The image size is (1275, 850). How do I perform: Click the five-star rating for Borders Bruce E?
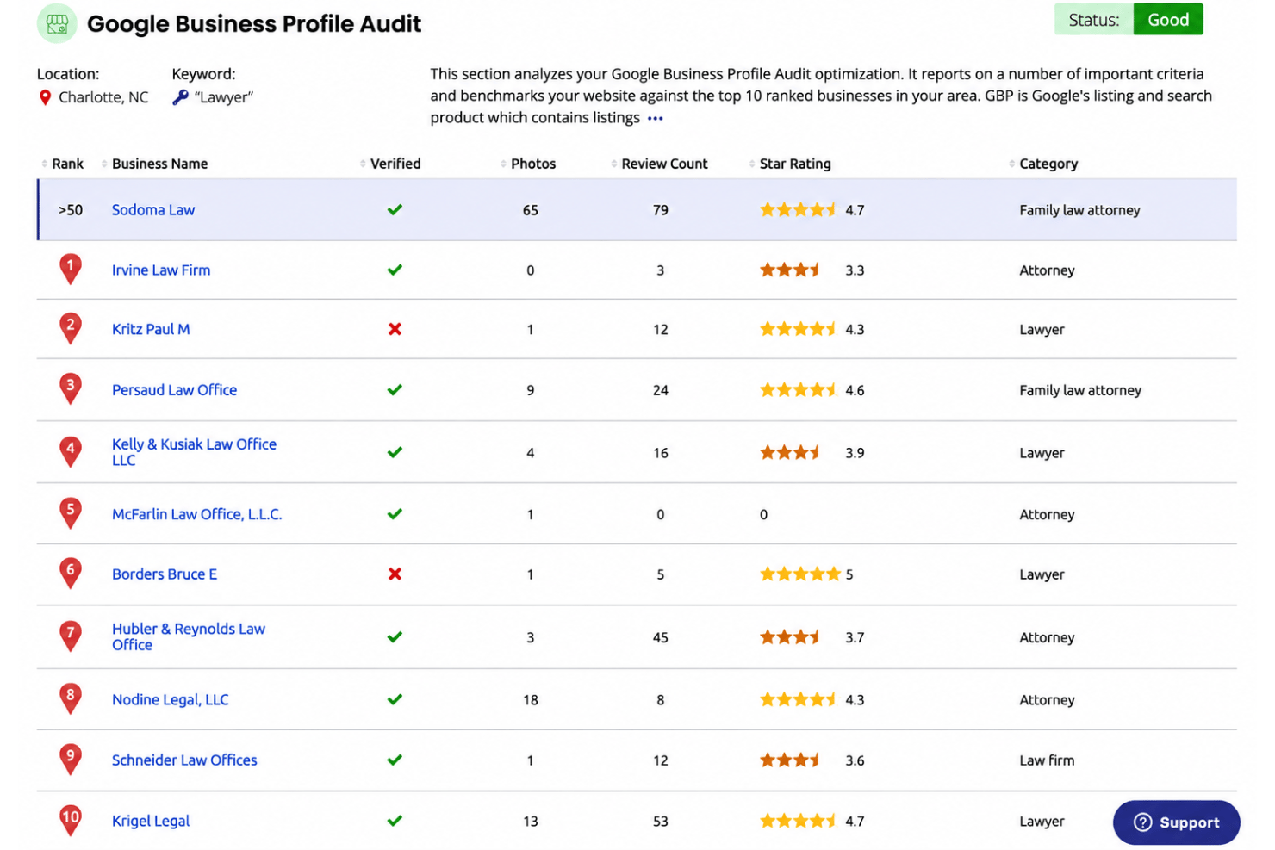(800, 574)
